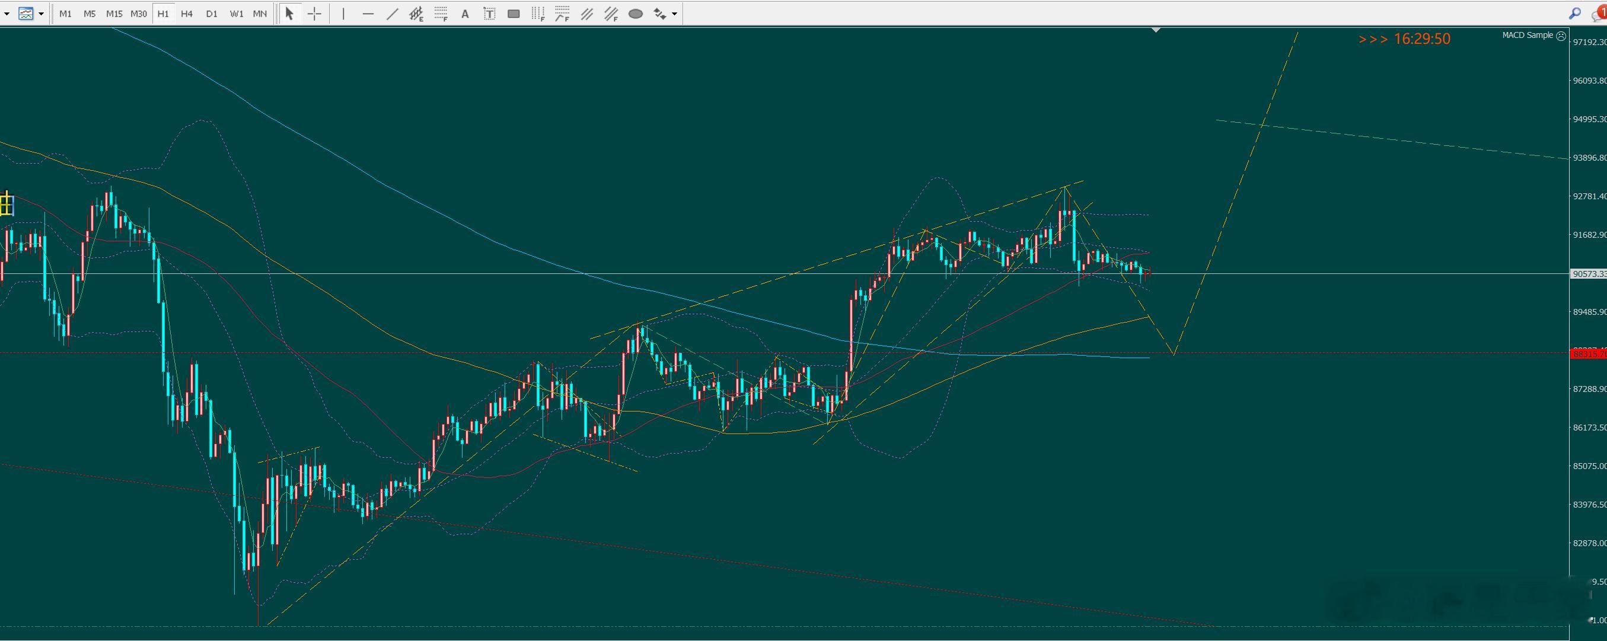Enable D1 timeframe
This screenshot has height=641, width=1607.
212,14
